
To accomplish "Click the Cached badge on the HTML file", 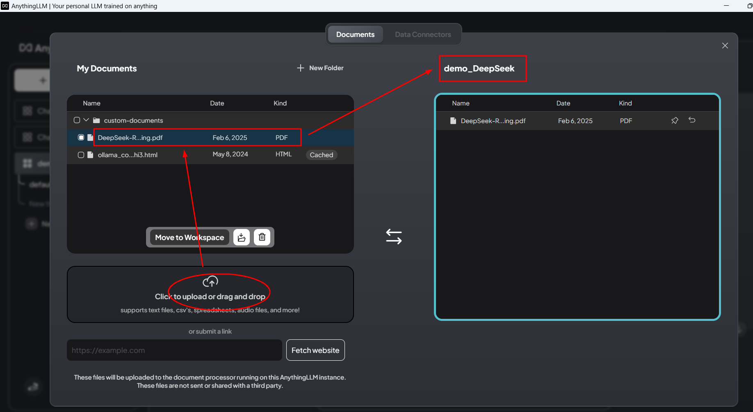I will [322, 155].
